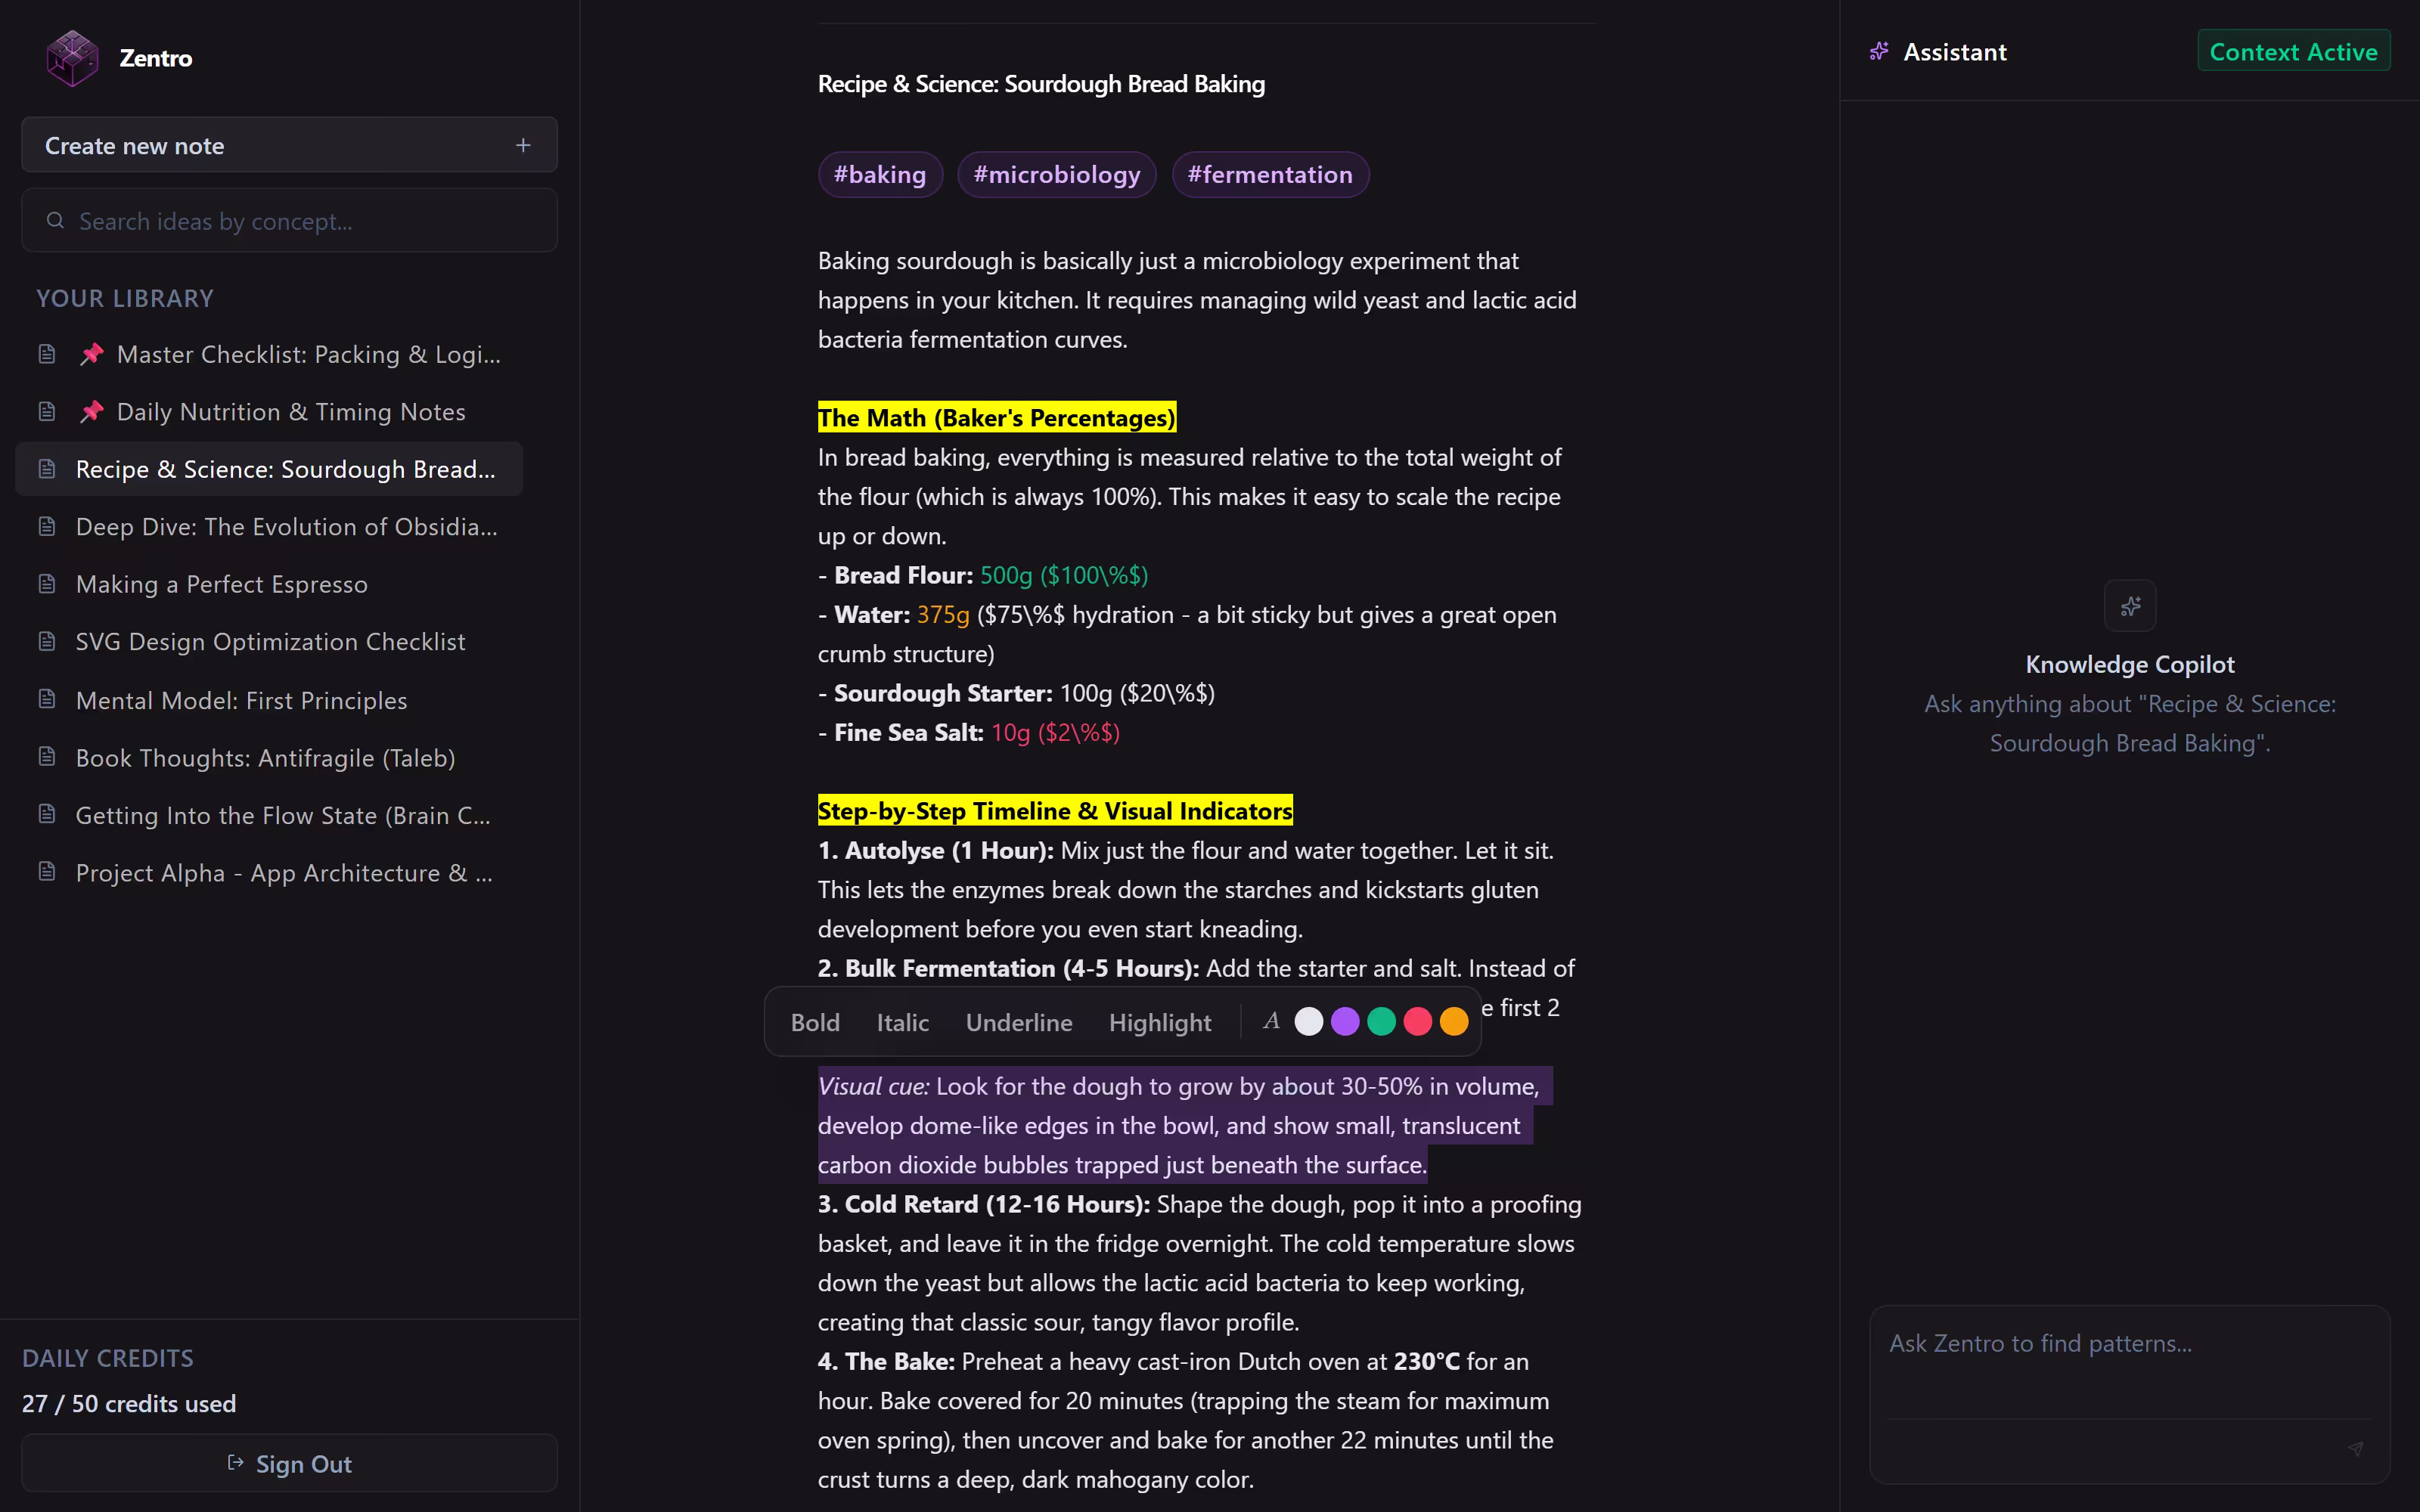Click the search magnifier icon
Image resolution: width=2420 pixels, height=1512 pixels.
tap(55, 220)
